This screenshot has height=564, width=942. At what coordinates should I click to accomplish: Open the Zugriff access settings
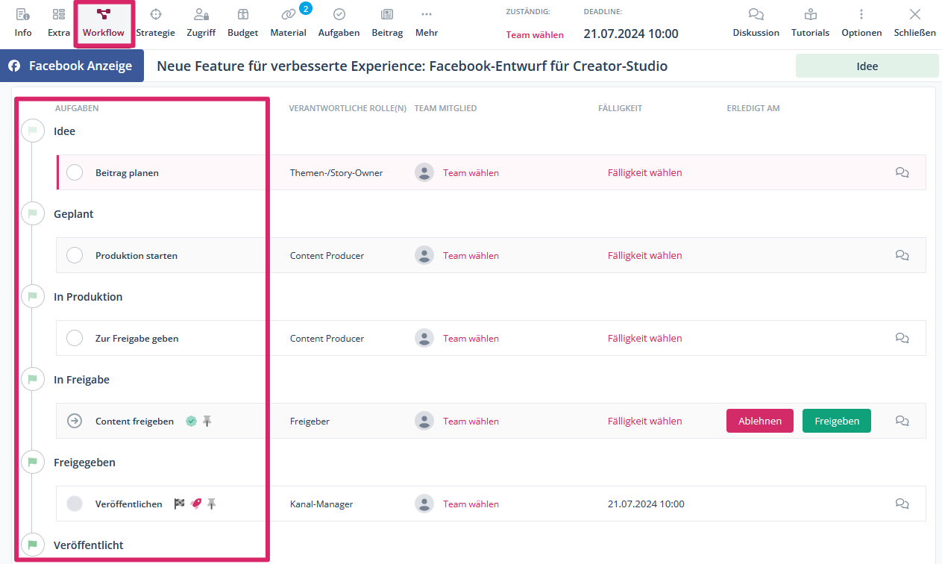click(x=201, y=22)
